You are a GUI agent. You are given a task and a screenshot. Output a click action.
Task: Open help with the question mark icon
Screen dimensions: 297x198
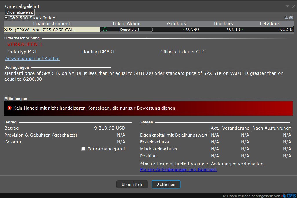(x=291, y=18)
